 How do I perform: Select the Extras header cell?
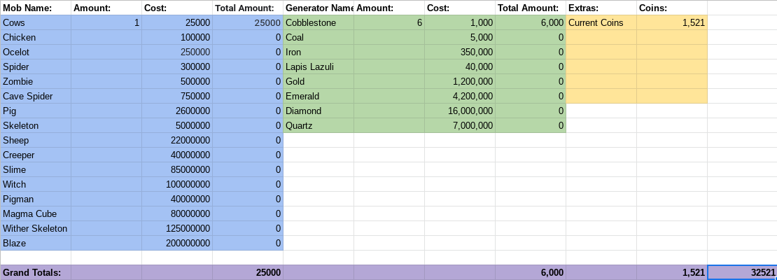[x=601, y=8]
